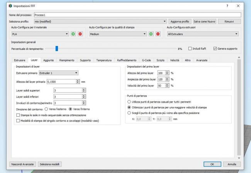Increase the Altezza del primo layer value

[x=167, y=72]
